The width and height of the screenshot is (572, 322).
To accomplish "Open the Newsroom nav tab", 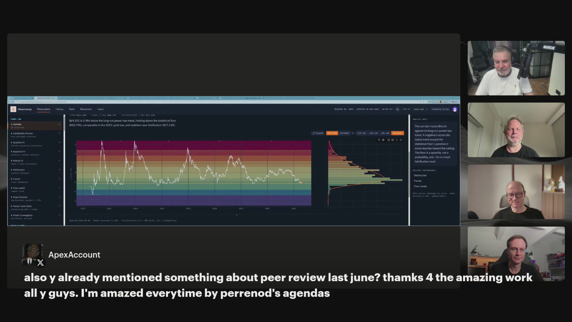I will (86, 109).
